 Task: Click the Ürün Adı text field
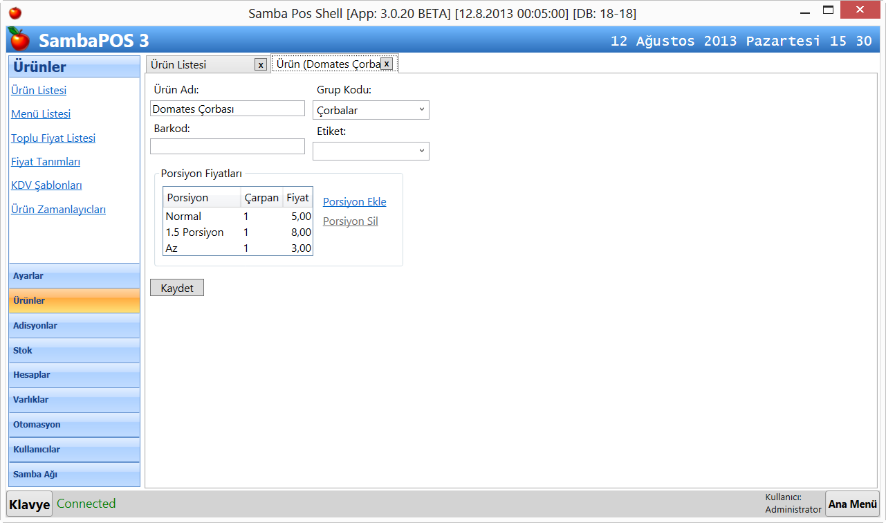[227, 109]
